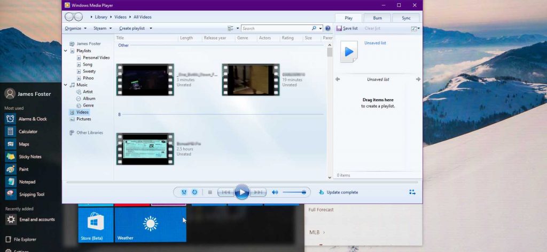Switch to the Burn tab

click(x=377, y=18)
